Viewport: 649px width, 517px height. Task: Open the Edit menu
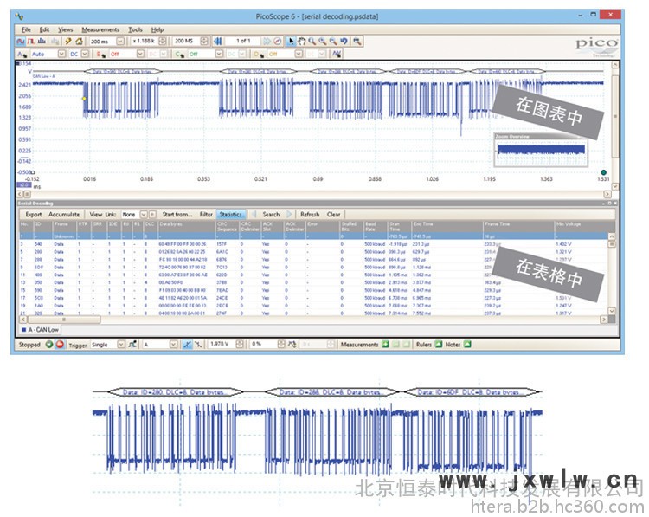(x=44, y=29)
